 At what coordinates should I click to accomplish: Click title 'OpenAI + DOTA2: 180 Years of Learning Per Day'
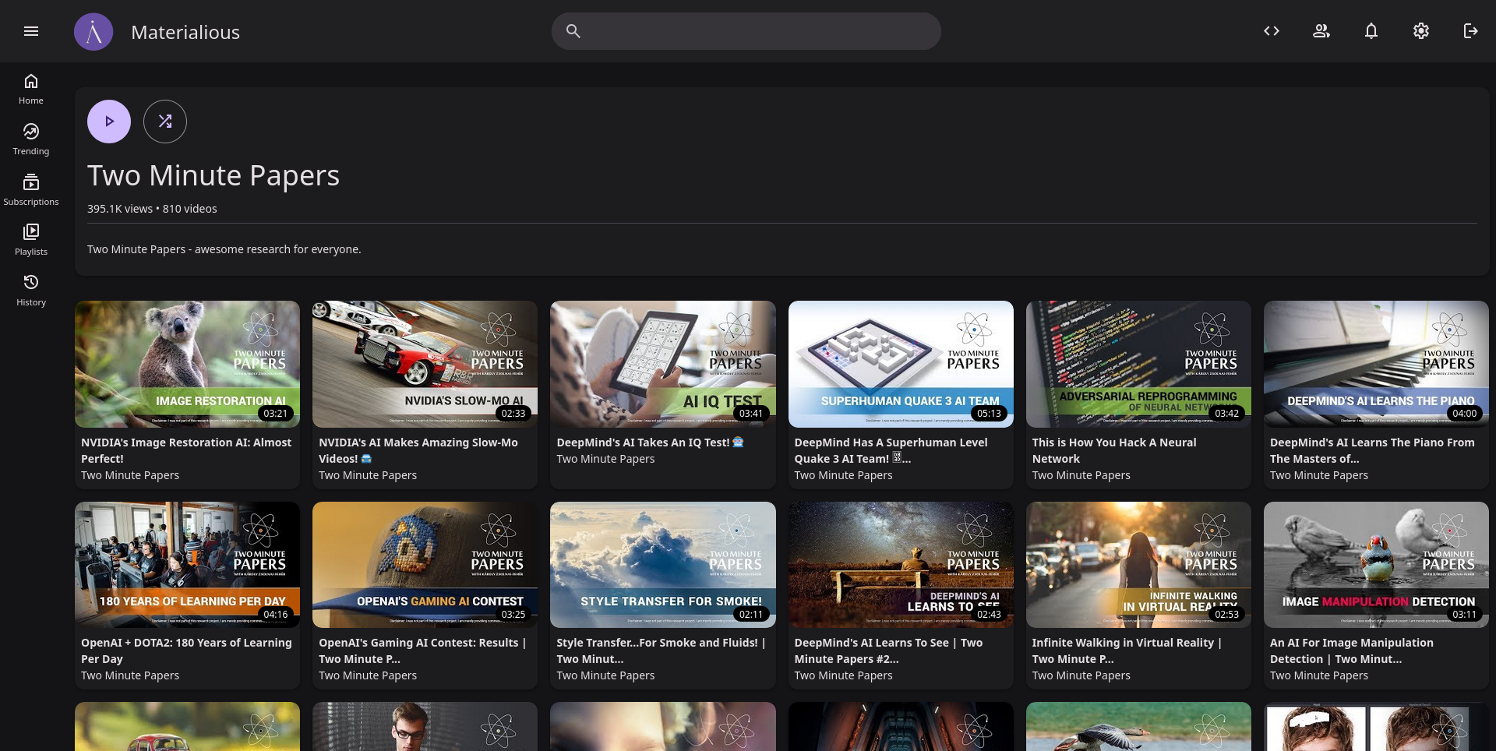tap(186, 651)
